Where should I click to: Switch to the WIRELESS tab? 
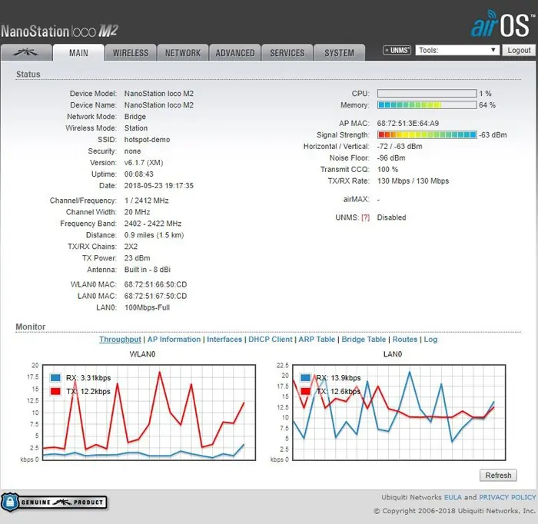(131, 53)
